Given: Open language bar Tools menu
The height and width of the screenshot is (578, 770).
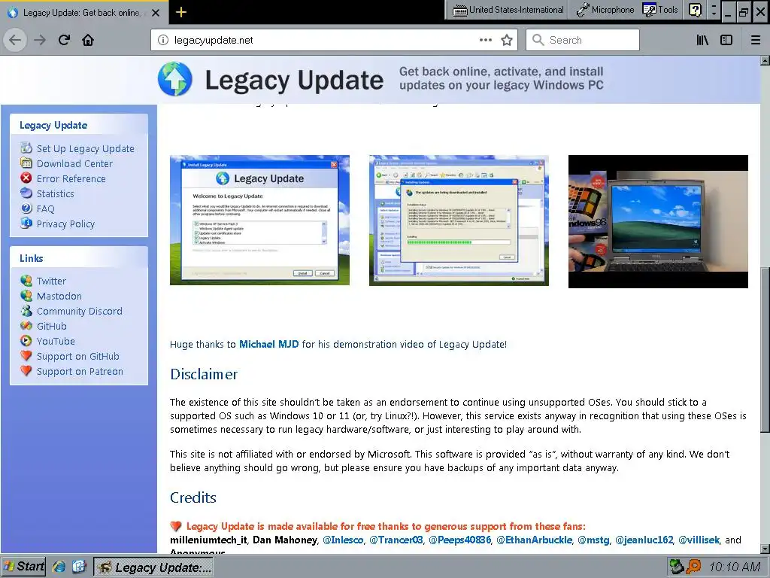Looking at the screenshot, I should pos(660,10).
